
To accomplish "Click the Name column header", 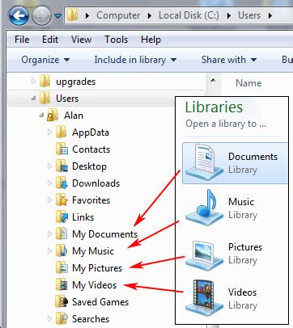I will point(248,83).
